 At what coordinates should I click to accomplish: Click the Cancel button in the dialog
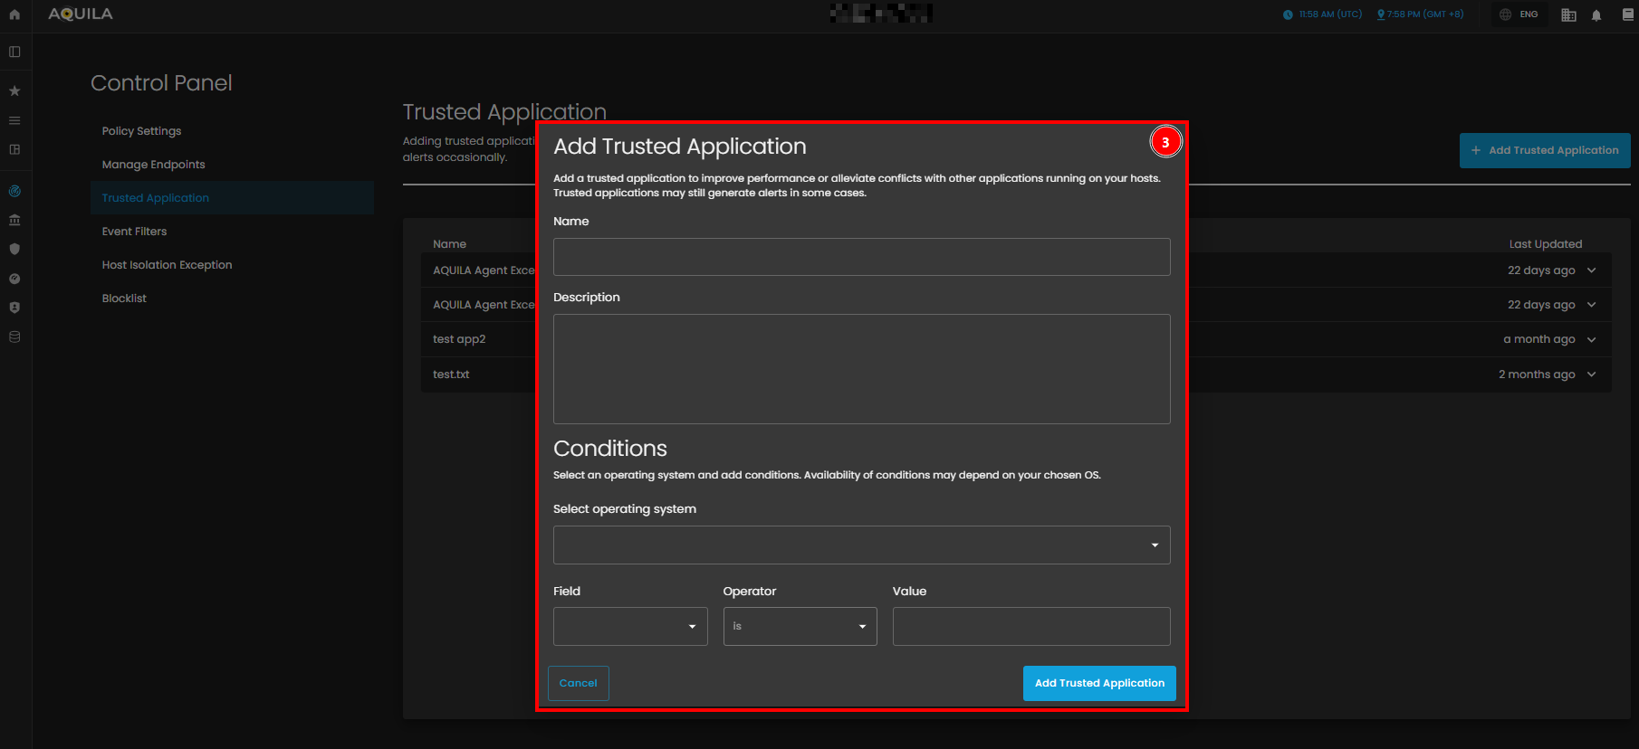point(578,683)
